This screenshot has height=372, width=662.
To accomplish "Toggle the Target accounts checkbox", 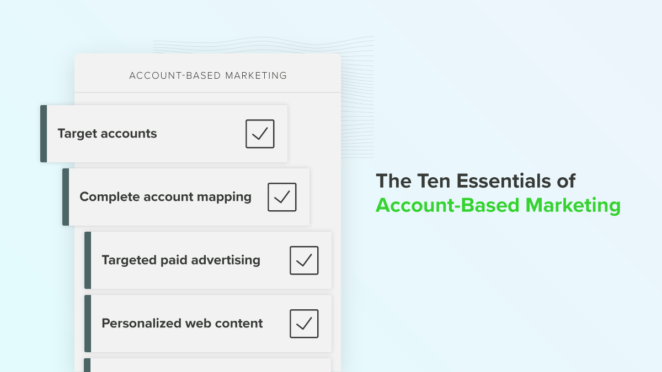I will pos(260,134).
